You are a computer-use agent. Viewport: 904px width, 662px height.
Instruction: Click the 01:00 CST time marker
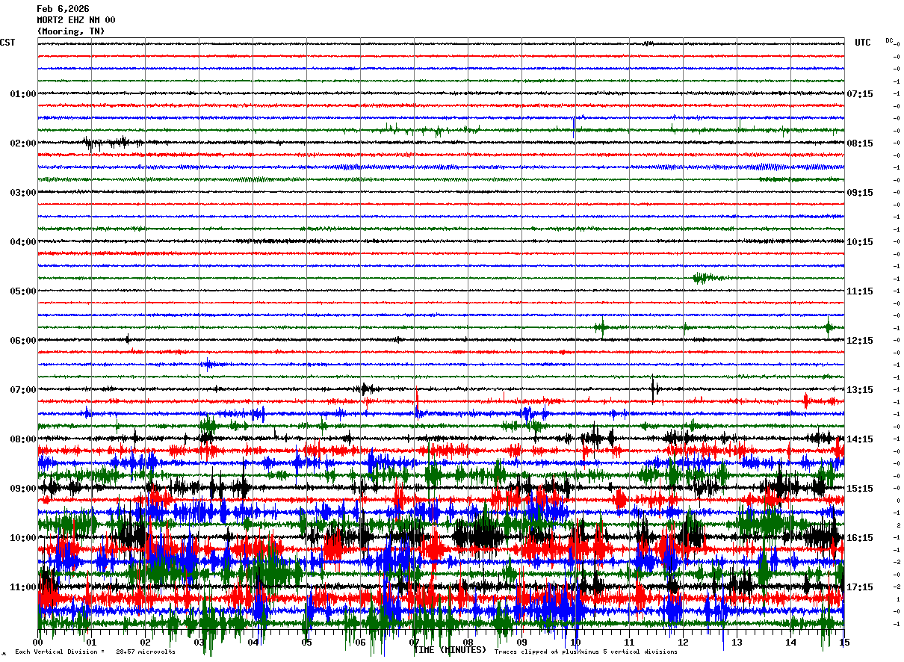(x=23, y=94)
